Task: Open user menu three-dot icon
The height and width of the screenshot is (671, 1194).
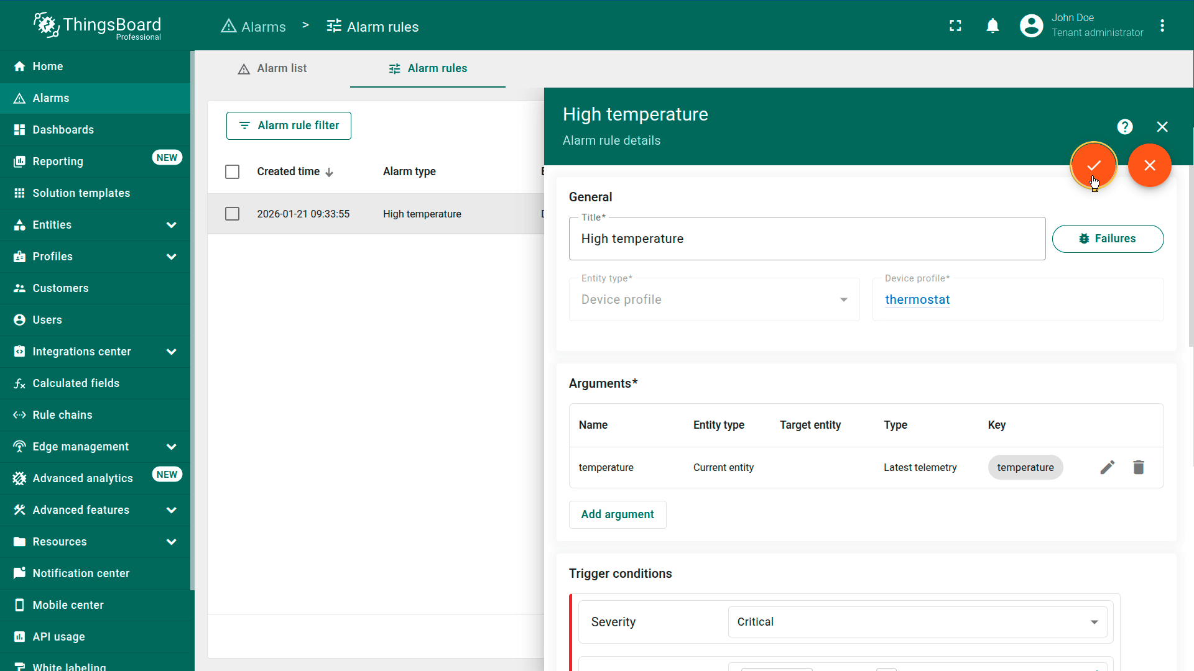Action: [1162, 26]
